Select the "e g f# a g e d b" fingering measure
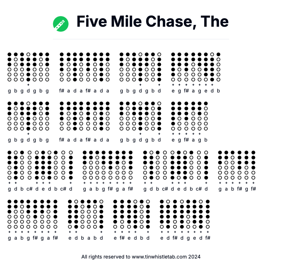Viewport: 282px width, 267px height. (195, 73)
